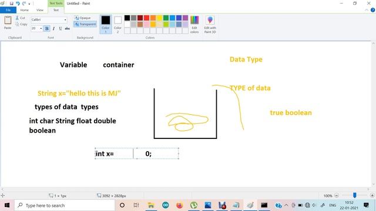This screenshot has height=211, width=376.
Task: Open the network globe tray icon
Action: coord(307,205)
